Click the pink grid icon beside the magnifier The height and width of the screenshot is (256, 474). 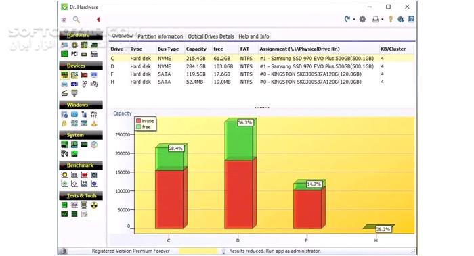64,20
